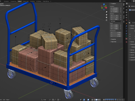Image resolution: width=135 pixels, height=101 pixels.
Task: Expand the material Settings panel
Action: pyautogui.click(x=132, y=50)
